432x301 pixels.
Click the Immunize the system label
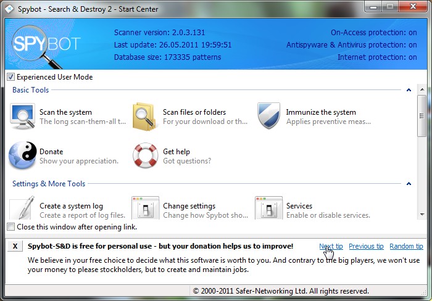point(321,112)
